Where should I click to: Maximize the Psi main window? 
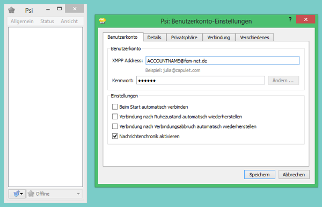pyautogui.click(x=60, y=9)
